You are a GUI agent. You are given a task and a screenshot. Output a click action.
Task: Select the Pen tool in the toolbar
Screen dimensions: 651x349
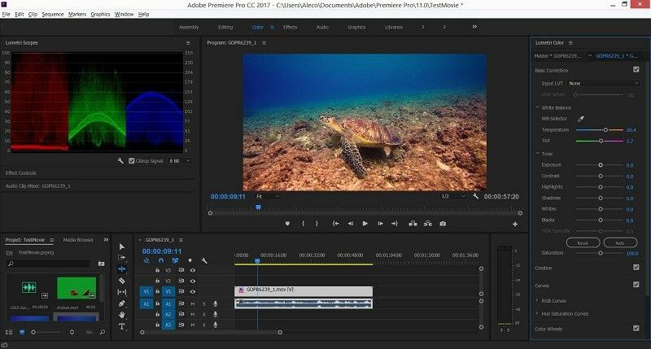pyautogui.click(x=122, y=303)
